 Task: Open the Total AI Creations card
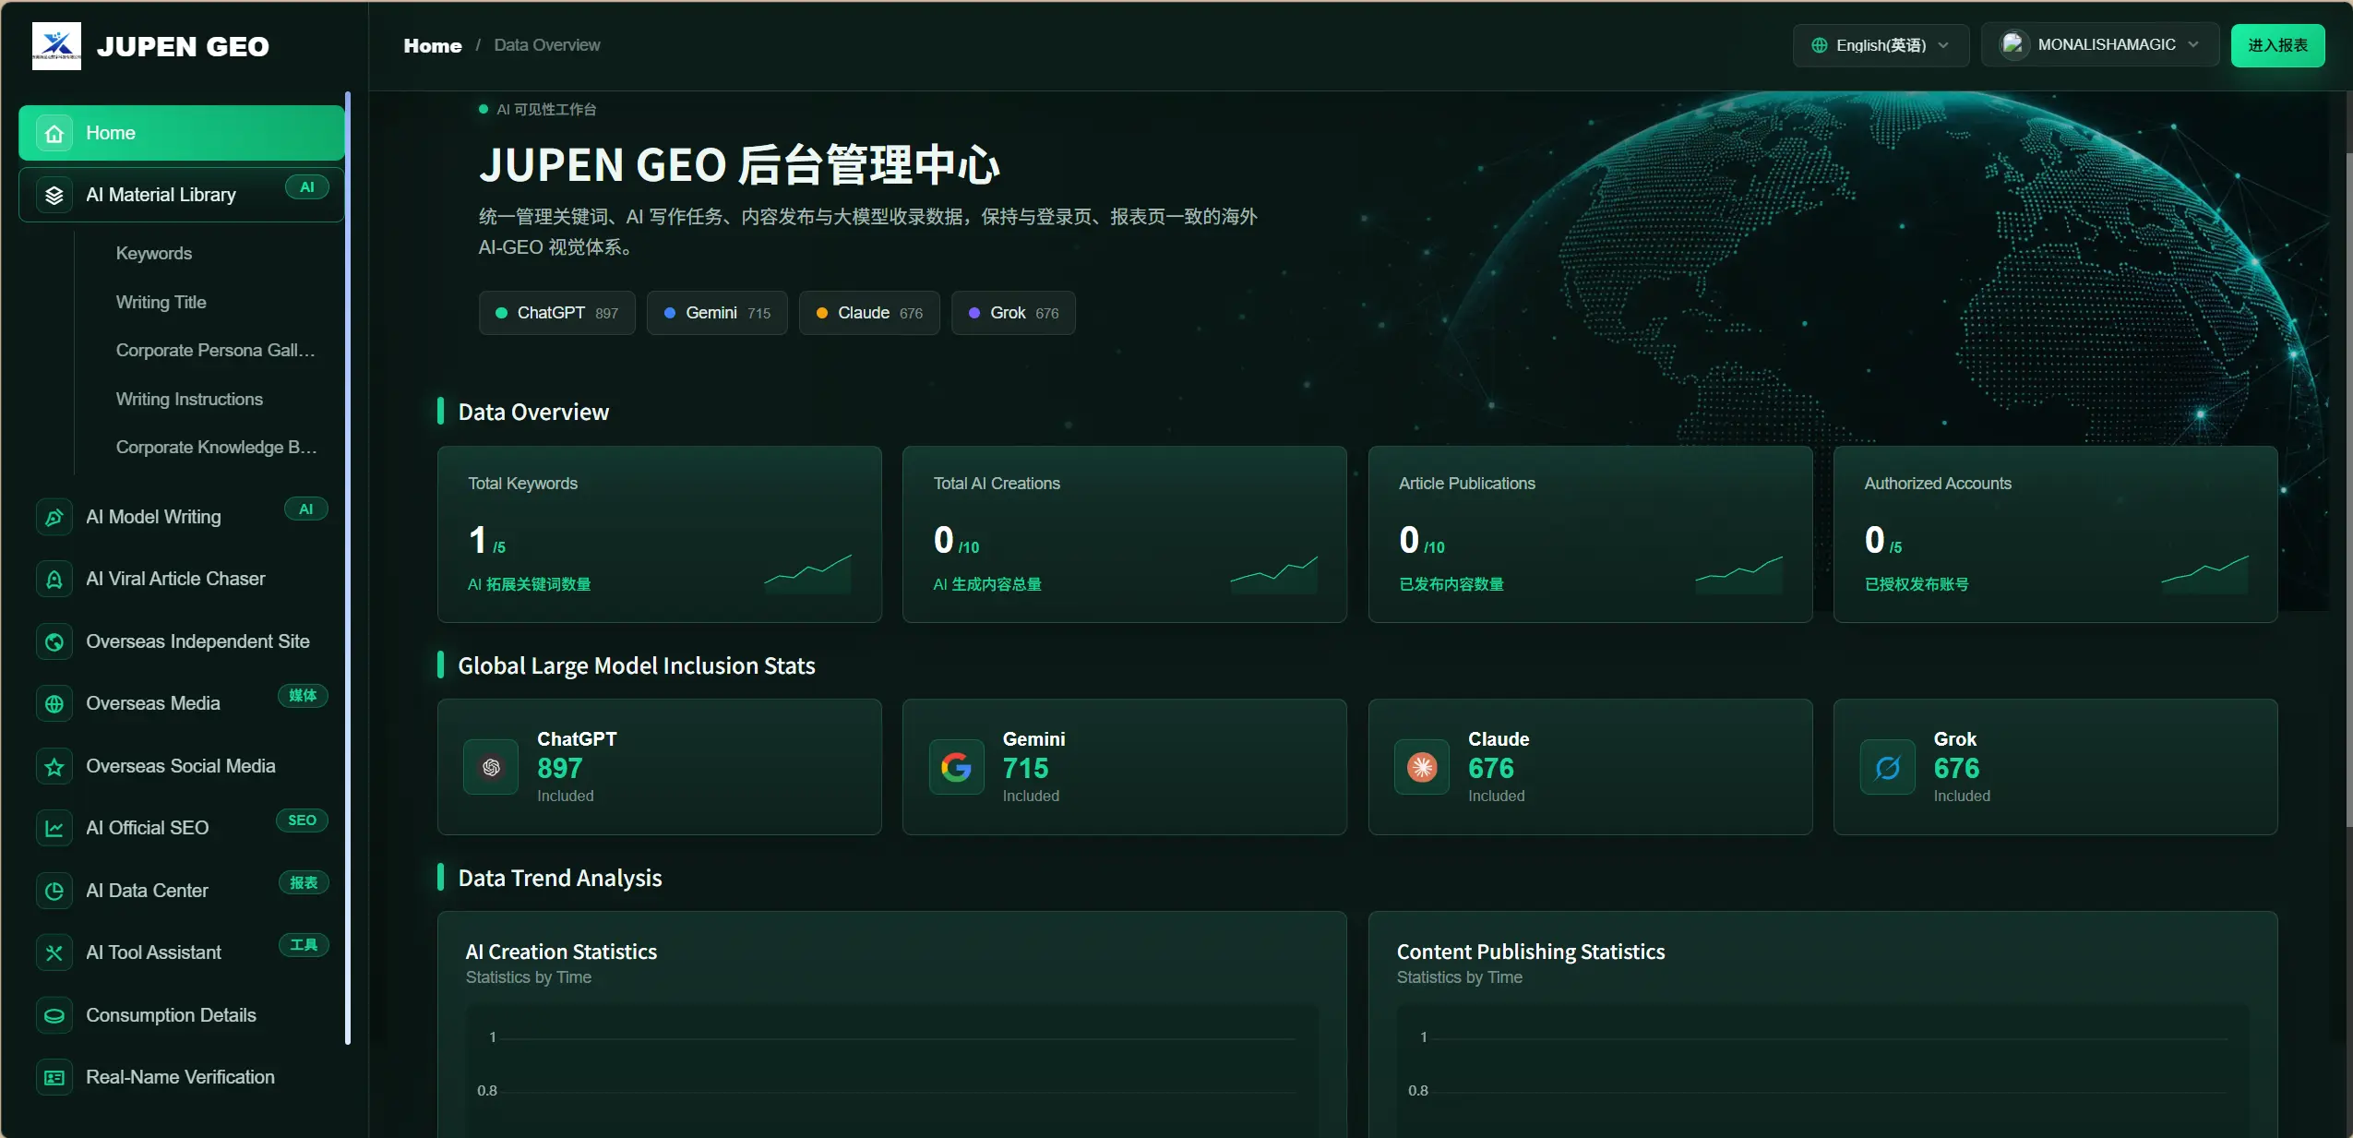(x=1125, y=534)
